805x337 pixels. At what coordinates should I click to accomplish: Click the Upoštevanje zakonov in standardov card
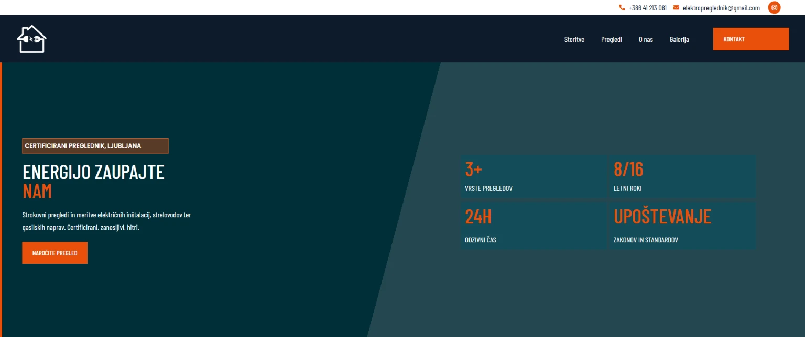682,226
